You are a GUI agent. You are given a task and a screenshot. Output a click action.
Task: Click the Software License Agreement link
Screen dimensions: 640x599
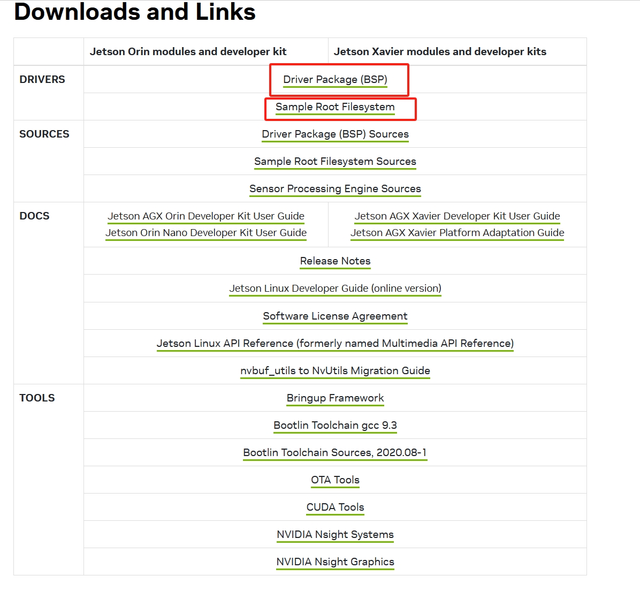pyautogui.click(x=335, y=316)
